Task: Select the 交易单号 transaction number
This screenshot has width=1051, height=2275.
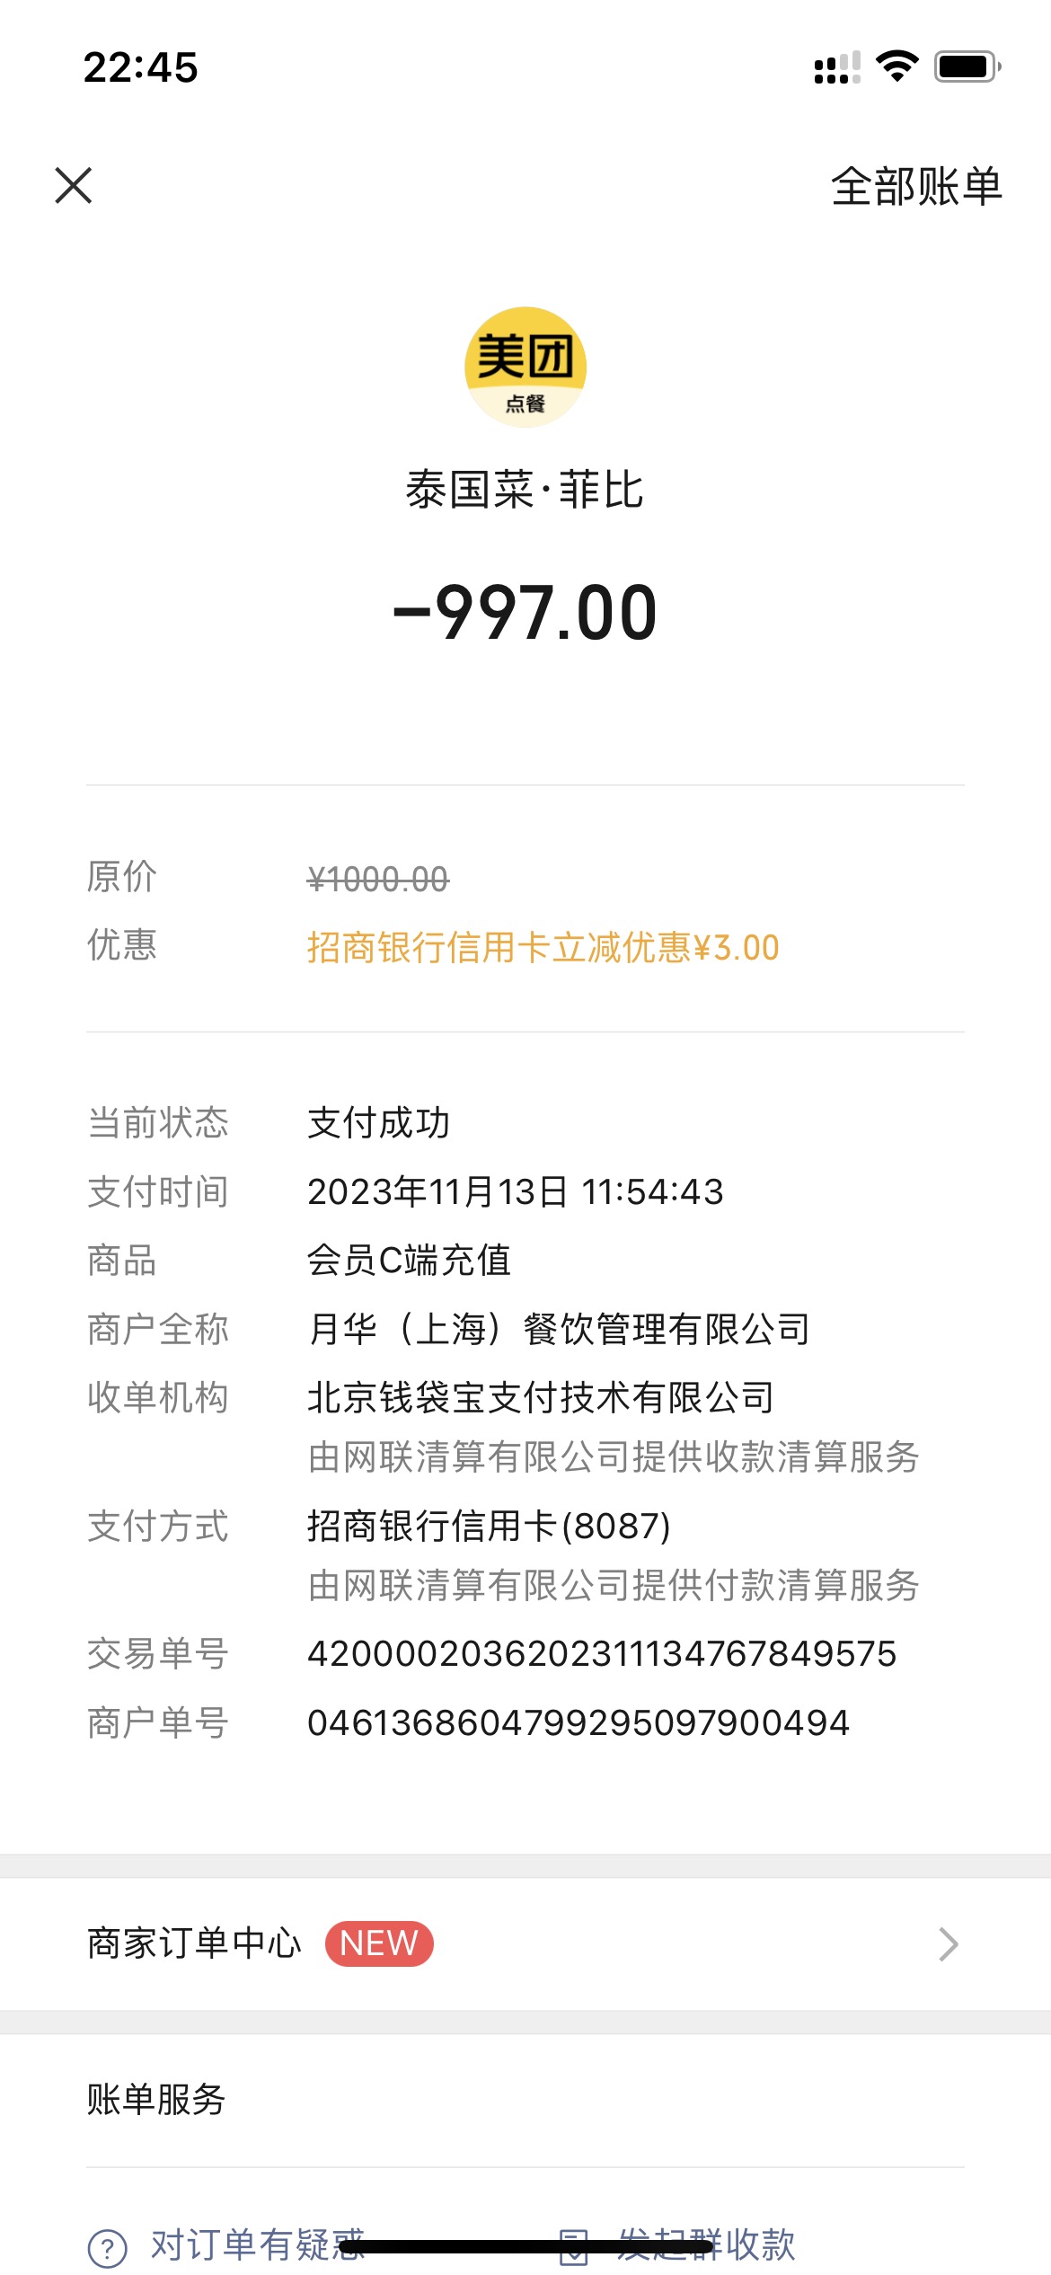Action: 602,1654
